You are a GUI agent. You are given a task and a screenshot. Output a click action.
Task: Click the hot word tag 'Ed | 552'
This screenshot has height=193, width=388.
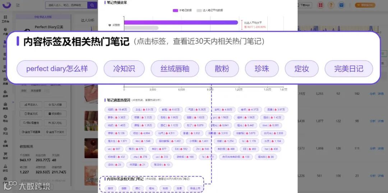pos(181,149)
